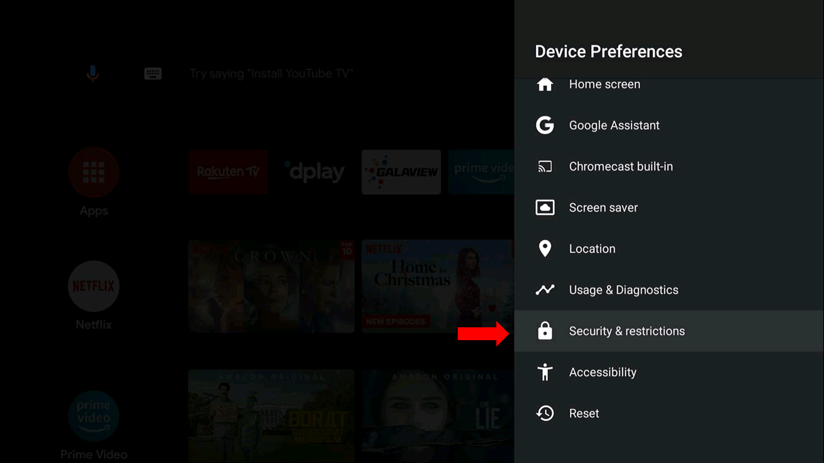Click the Netflix label text

(93, 325)
